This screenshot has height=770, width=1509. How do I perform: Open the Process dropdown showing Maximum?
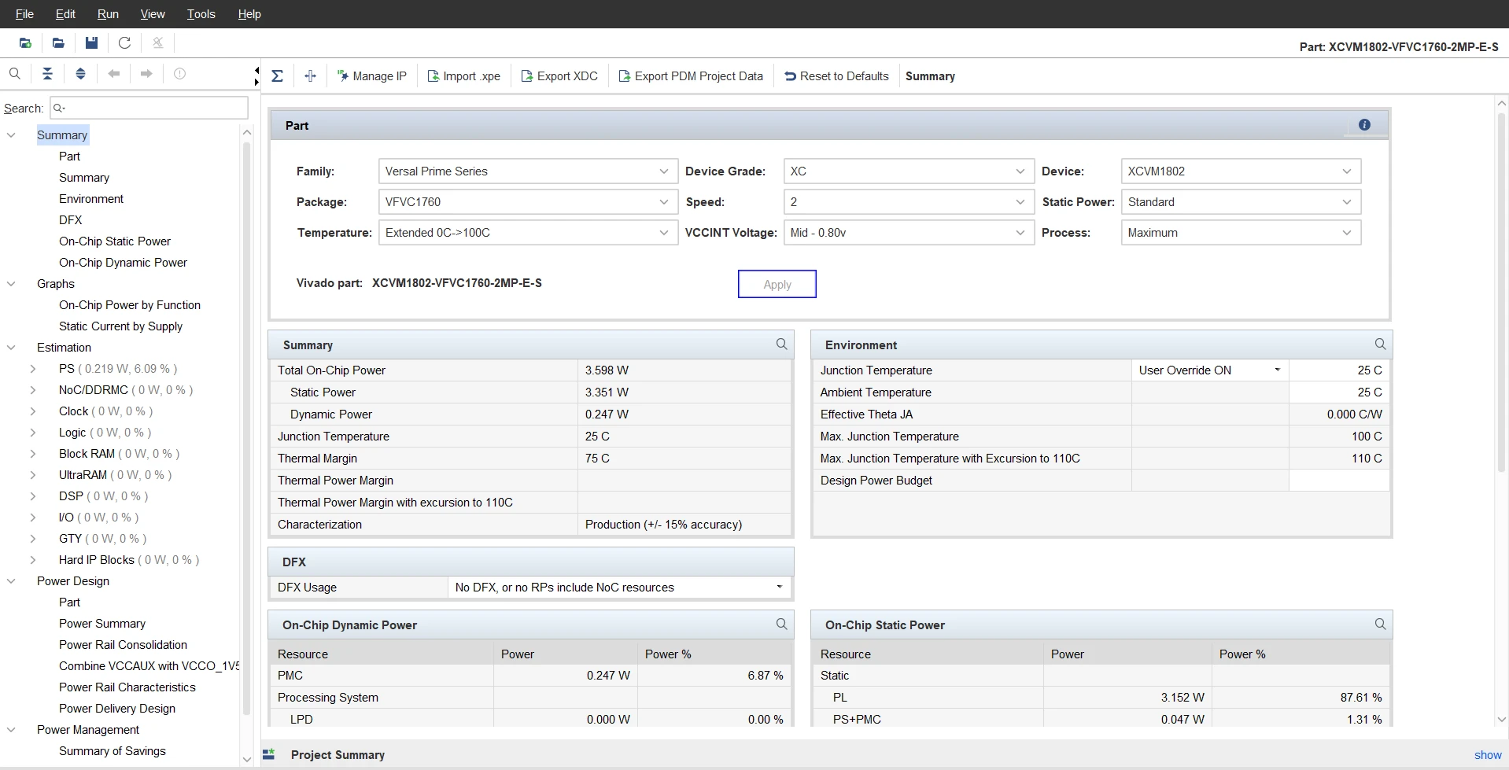pos(1241,233)
